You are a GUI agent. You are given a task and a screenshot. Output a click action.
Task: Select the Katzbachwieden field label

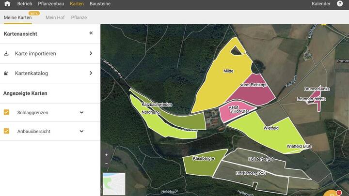(157, 105)
